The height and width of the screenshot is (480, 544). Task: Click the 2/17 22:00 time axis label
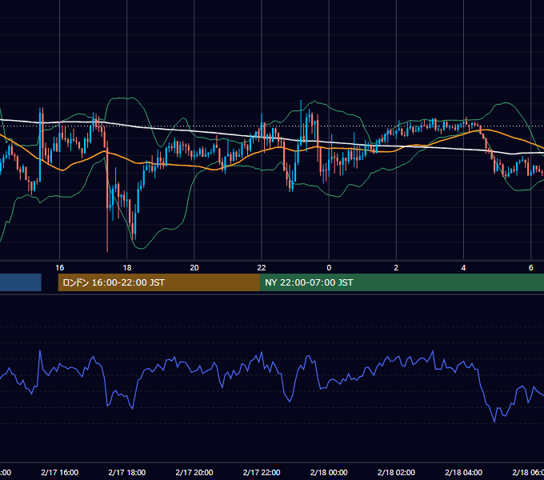pyautogui.click(x=262, y=472)
